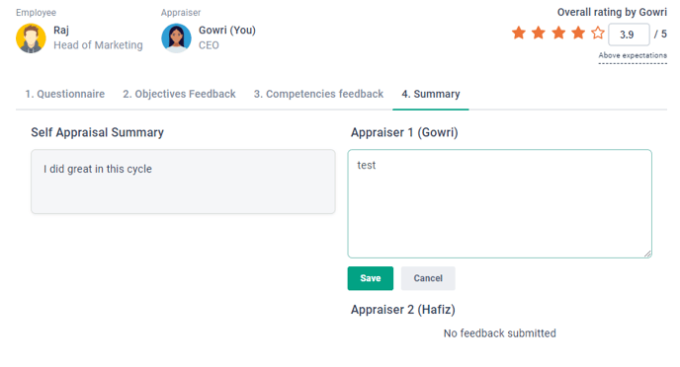
Task: Switch to Objectives Feedback tab
Action: pyautogui.click(x=179, y=94)
